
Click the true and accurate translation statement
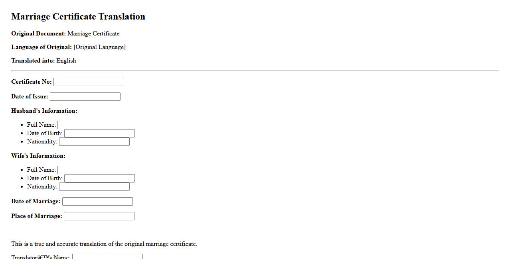(104, 244)
